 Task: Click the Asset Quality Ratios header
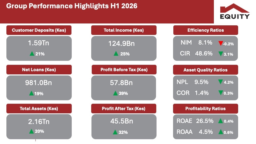click(206, 70)
